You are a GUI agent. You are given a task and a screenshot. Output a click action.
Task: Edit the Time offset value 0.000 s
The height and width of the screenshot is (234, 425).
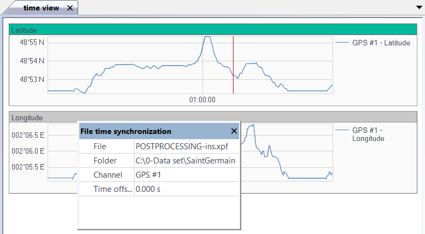[x=186, y=189]
